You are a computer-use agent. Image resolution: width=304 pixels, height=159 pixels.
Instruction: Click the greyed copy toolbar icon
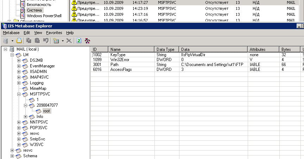click(x=29, y=41)
